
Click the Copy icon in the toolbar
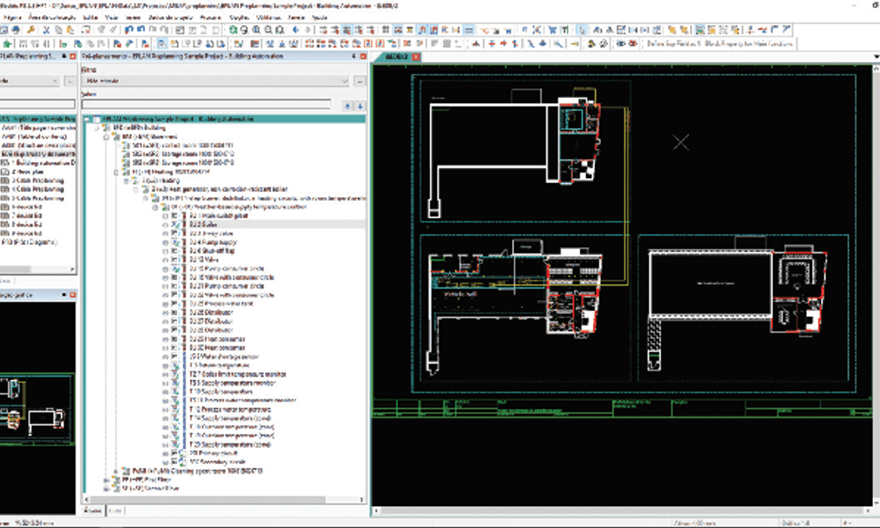click(x=58, y=30)
